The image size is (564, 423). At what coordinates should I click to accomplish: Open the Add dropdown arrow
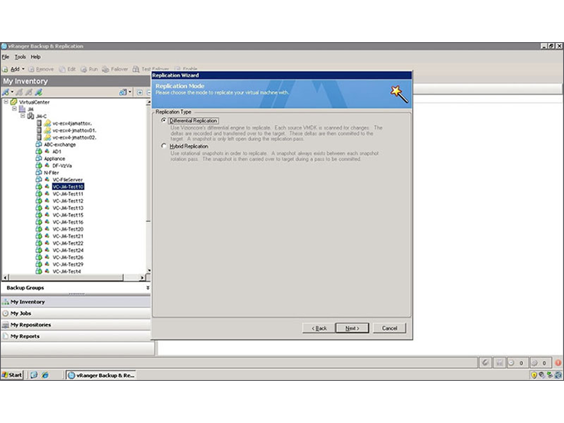point(24,69)
